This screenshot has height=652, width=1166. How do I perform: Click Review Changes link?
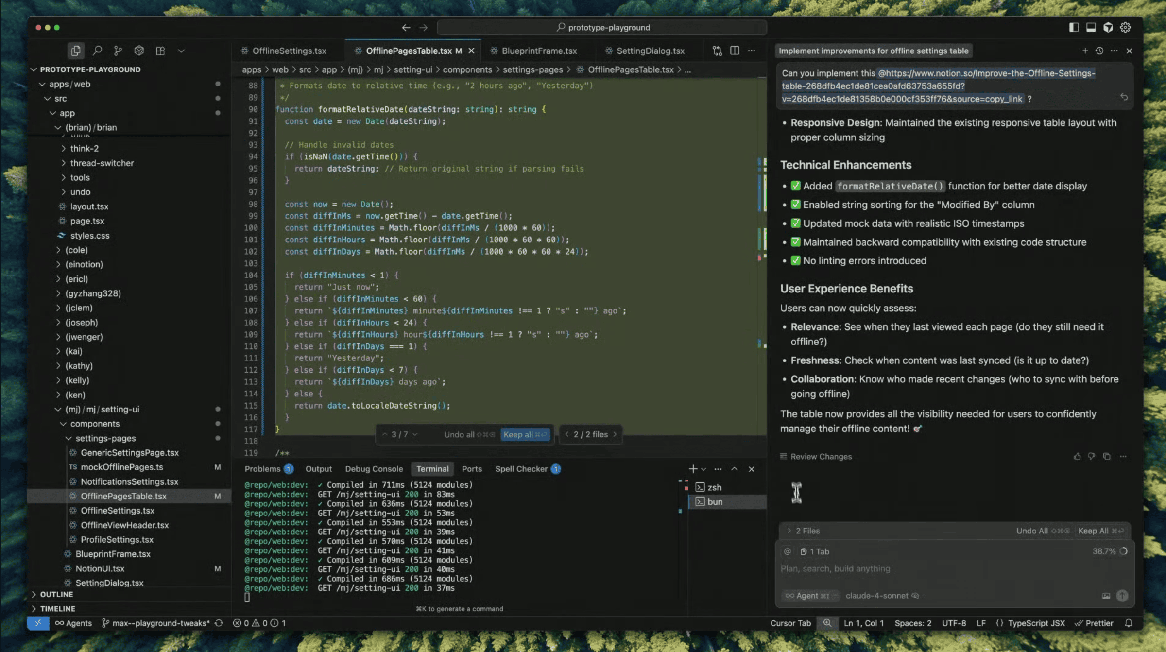coord(821,456)
